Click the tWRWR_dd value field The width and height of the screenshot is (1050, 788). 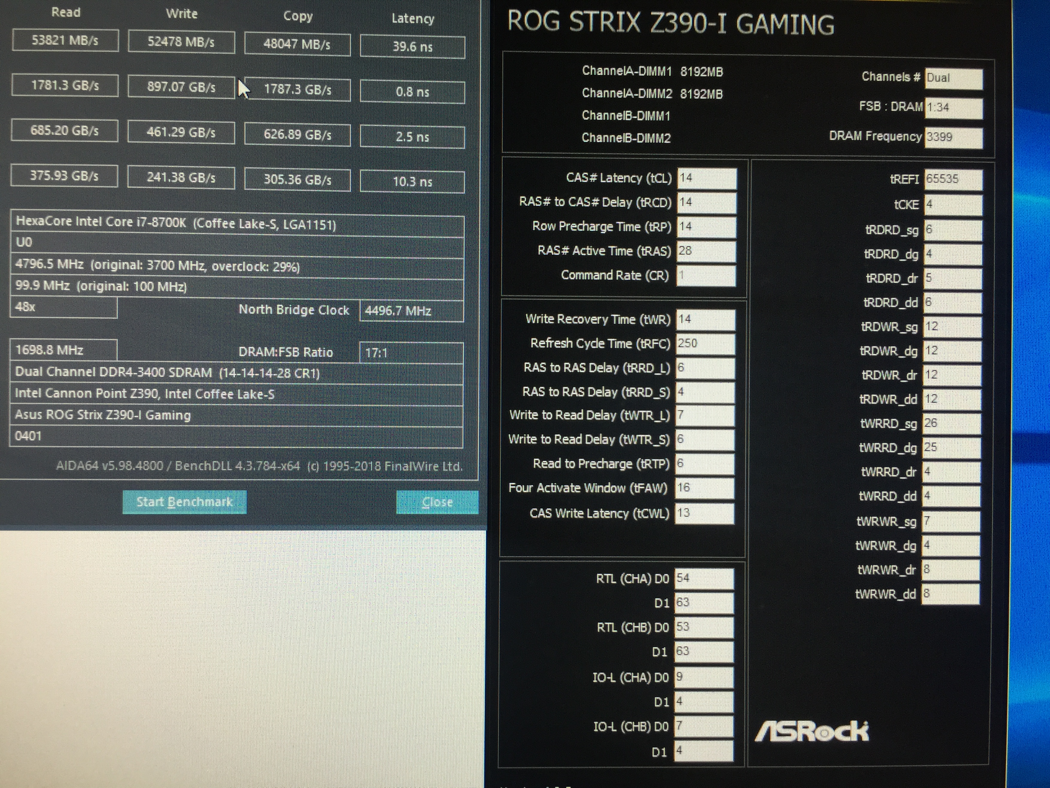(x=950, y=594)
